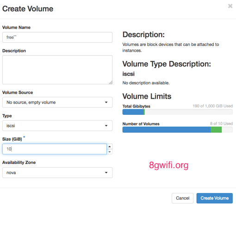Decrease Size (GiB) with down stepper arrow
This screenshot has width=236, height=226.
110,152
